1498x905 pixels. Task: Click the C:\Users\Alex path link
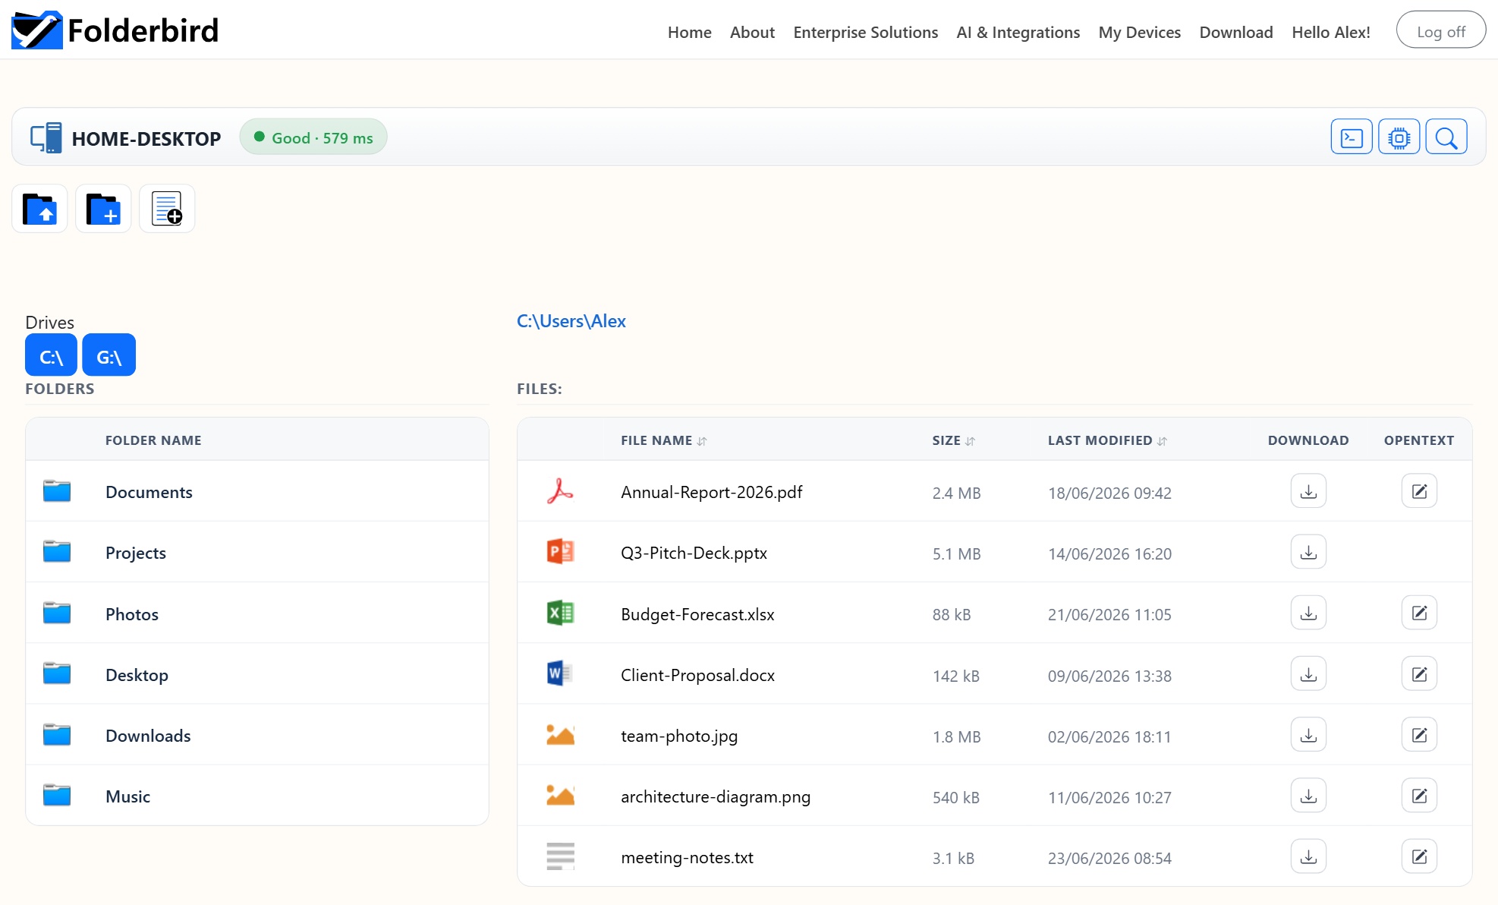pos(571,321)
